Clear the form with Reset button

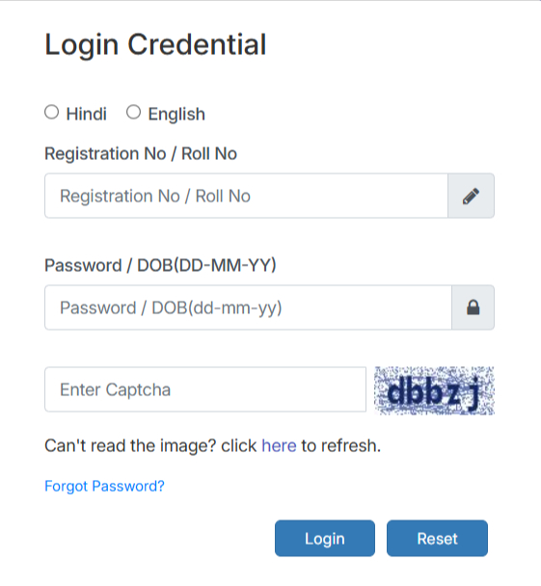[x=438, y=538]
